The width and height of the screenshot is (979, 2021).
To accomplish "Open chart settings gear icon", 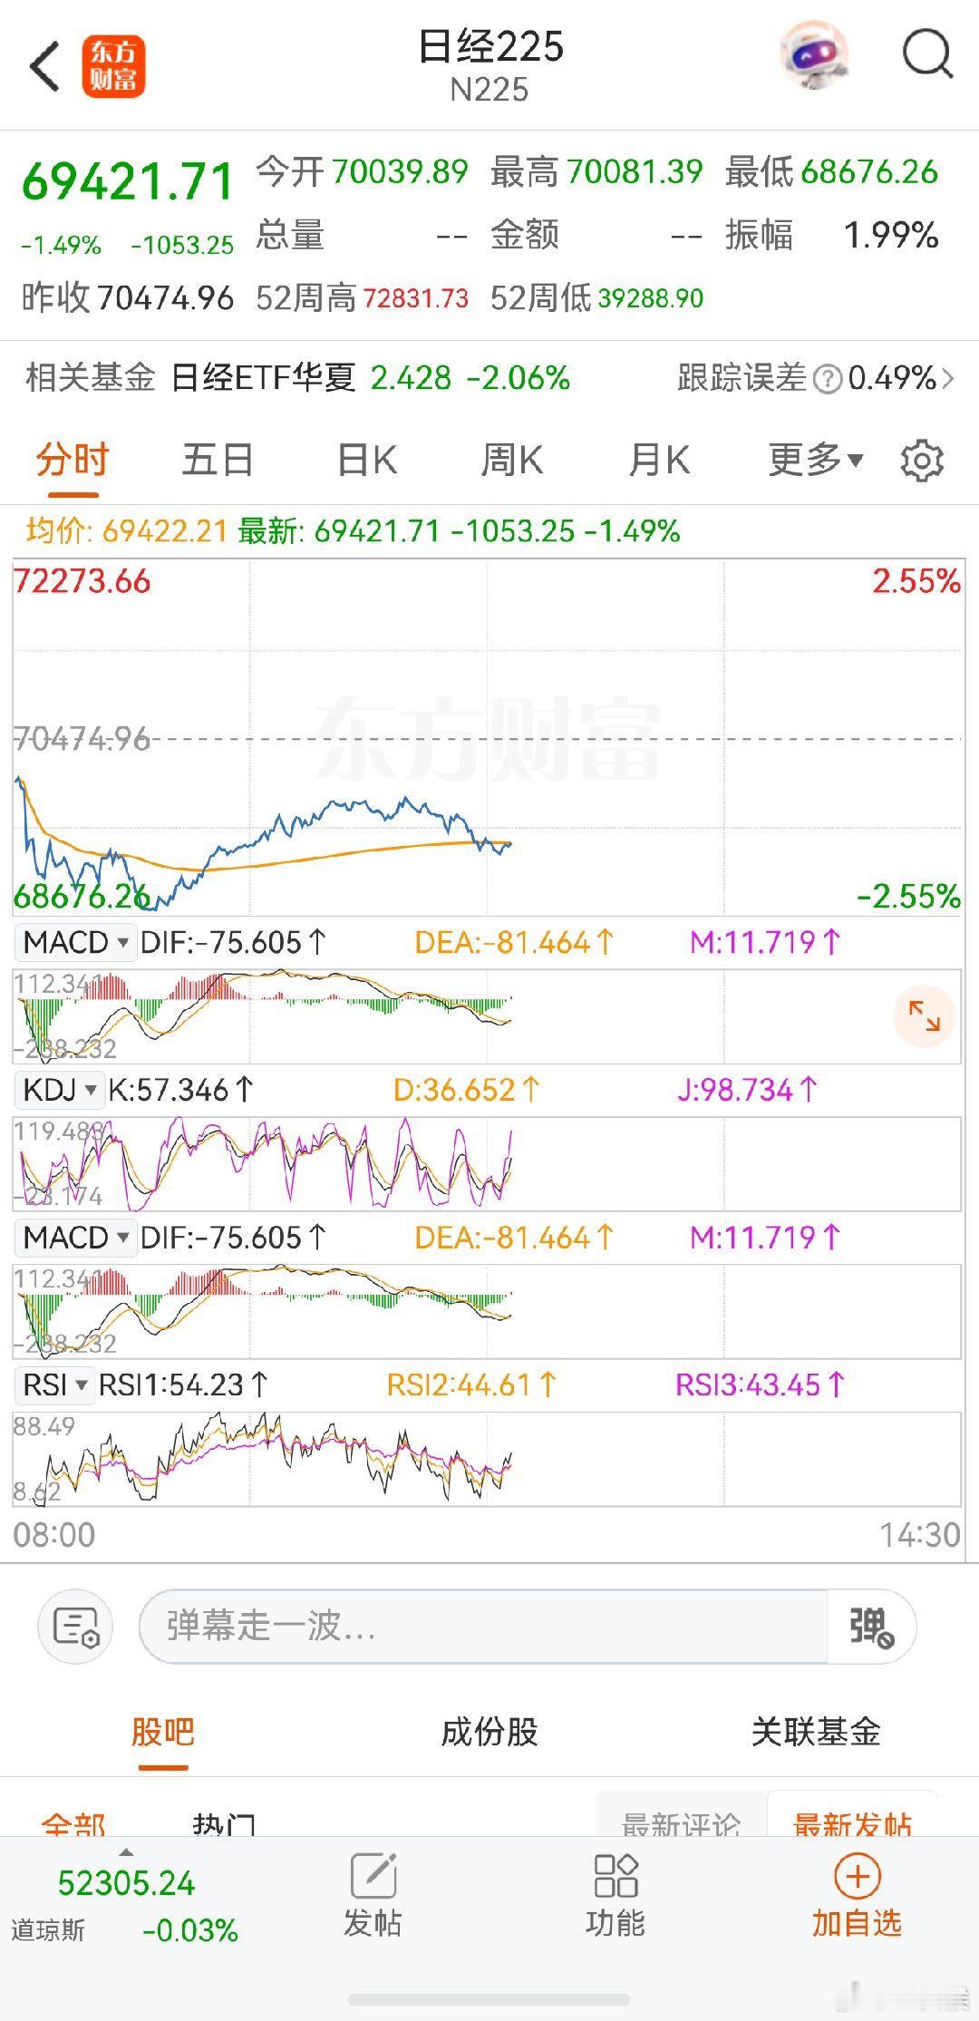I will pos(922,461).
